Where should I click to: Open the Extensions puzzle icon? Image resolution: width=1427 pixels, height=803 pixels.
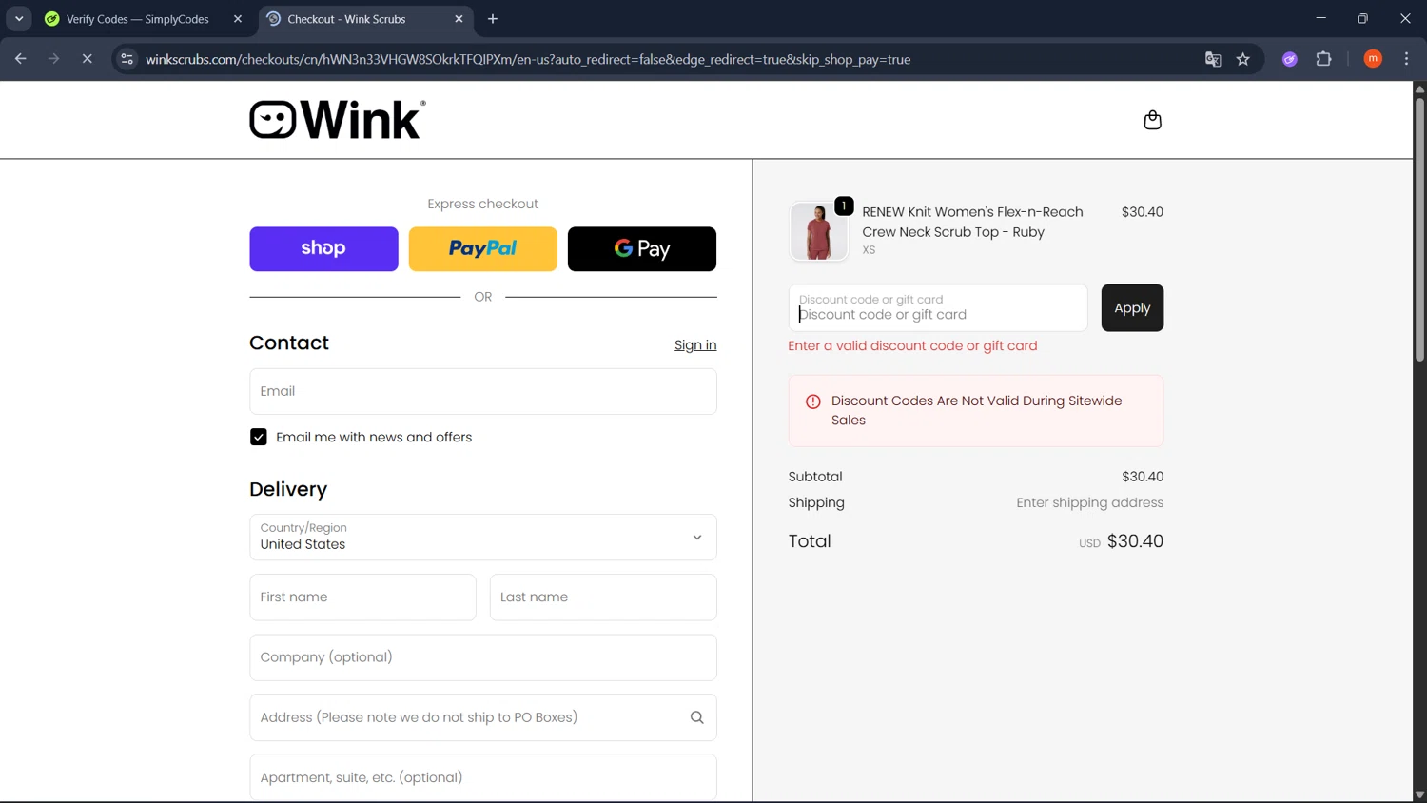click(x=1323, y=59)
